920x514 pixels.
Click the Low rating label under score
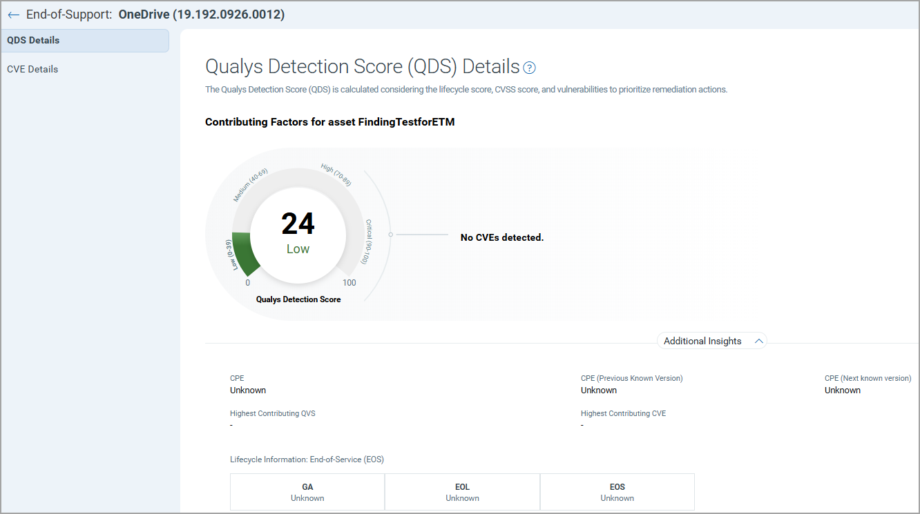pyautogui.click(x=298, y=249)
